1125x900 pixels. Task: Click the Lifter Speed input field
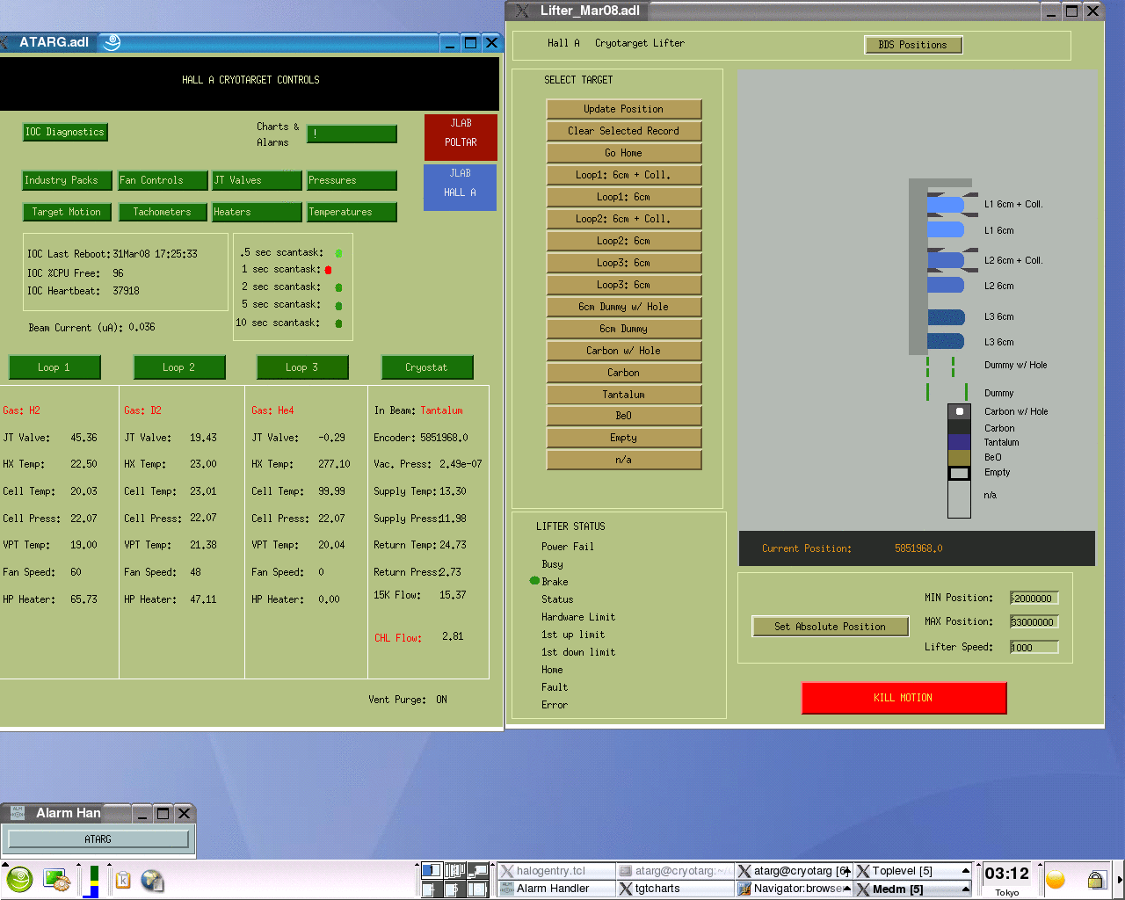pos(1034,648)
